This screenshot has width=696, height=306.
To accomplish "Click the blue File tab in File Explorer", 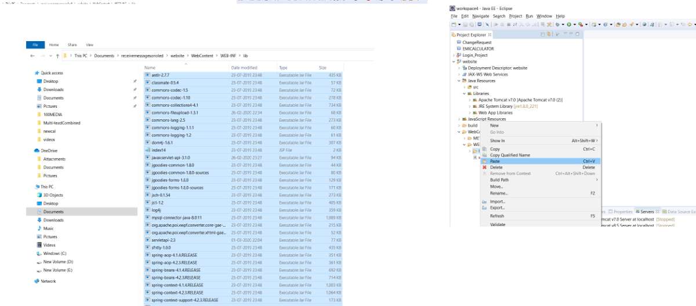I will pyautogui.click(x=35, y=45).
